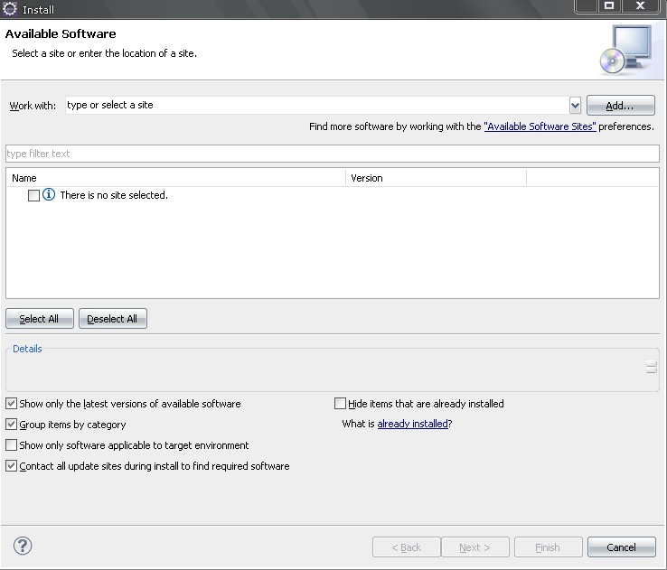This screenshot has height=570, width=667.
Task: Open the Available Software Sites preferences link
Action: (540, 126)
